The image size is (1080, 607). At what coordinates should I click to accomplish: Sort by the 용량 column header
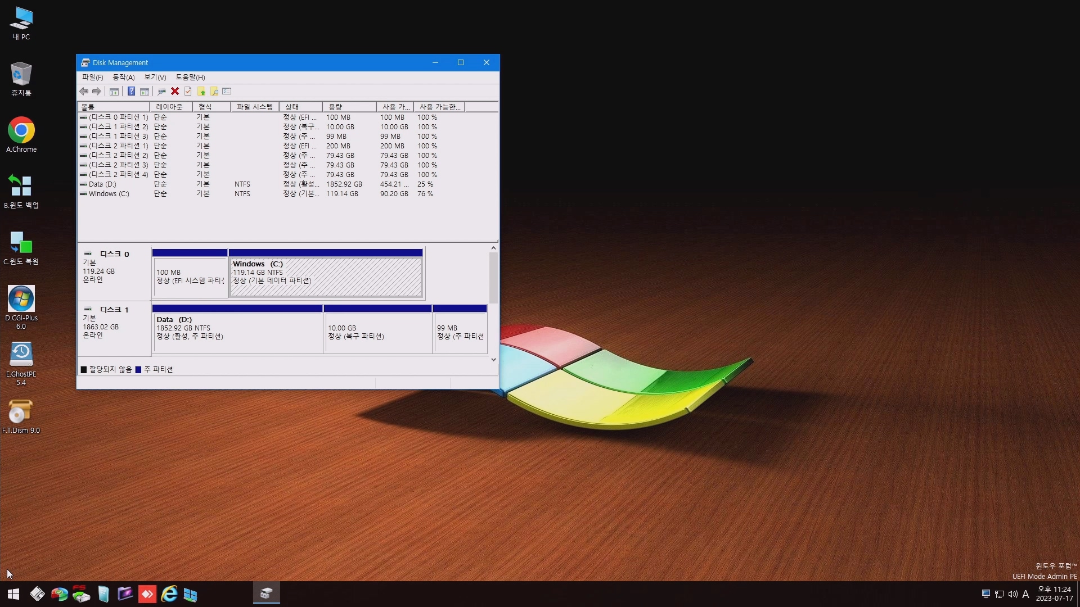click(349, 107)
